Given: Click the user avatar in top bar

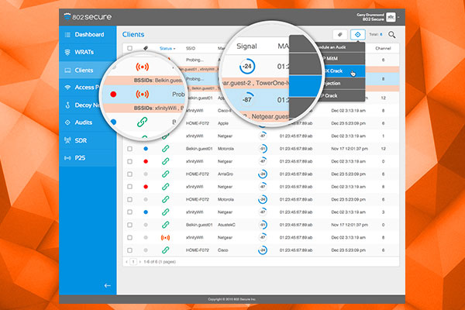Looking at the screenshot, I should pos(391,17).
